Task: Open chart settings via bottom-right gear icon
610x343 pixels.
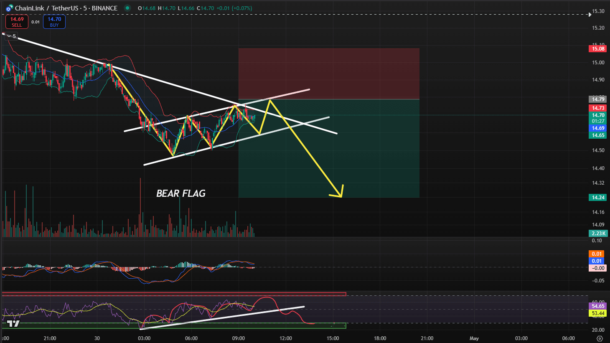Action: pyautogui.click(x=600, y=338)
